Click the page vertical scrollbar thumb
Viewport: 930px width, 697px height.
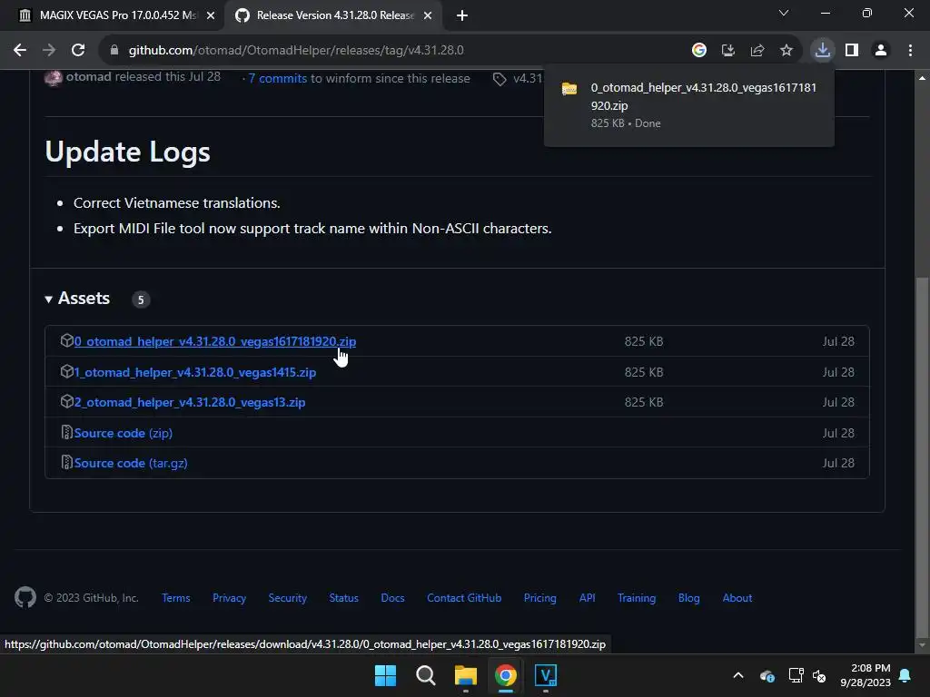[922, 456]
